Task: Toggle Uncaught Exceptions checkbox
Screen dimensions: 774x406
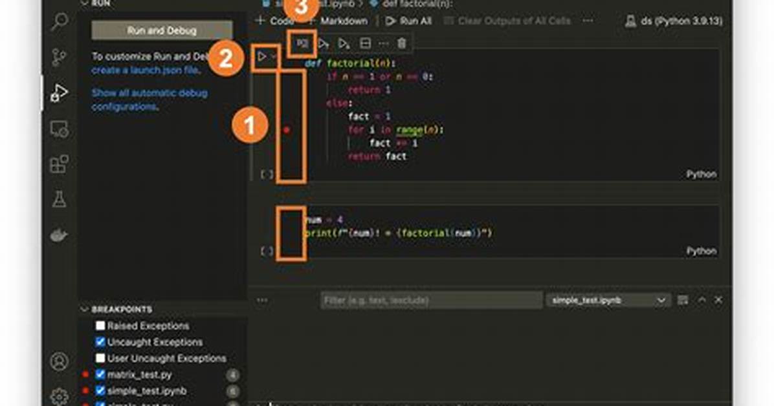Action: [x=100, y=342]
